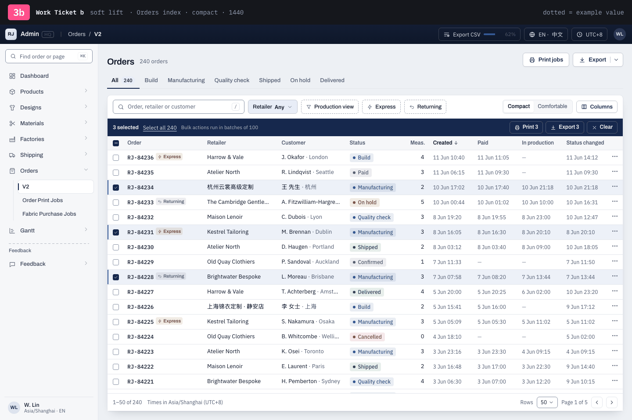Click the Designs shirt icon
This screenshot has height=420, width=632.
click(x=12, y=108)
